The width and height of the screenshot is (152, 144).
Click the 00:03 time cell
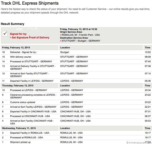coord(148,121)
